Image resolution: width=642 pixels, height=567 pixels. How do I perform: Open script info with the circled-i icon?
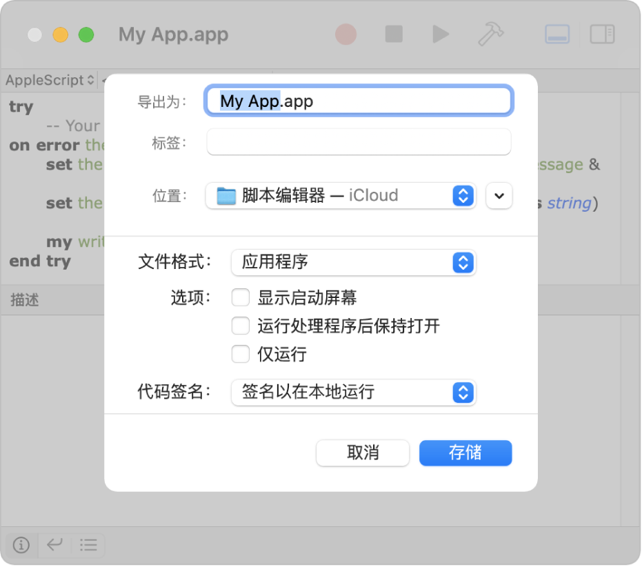tap(20, 545)
